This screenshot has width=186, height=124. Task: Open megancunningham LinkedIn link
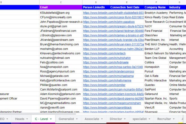pos(112,103)
